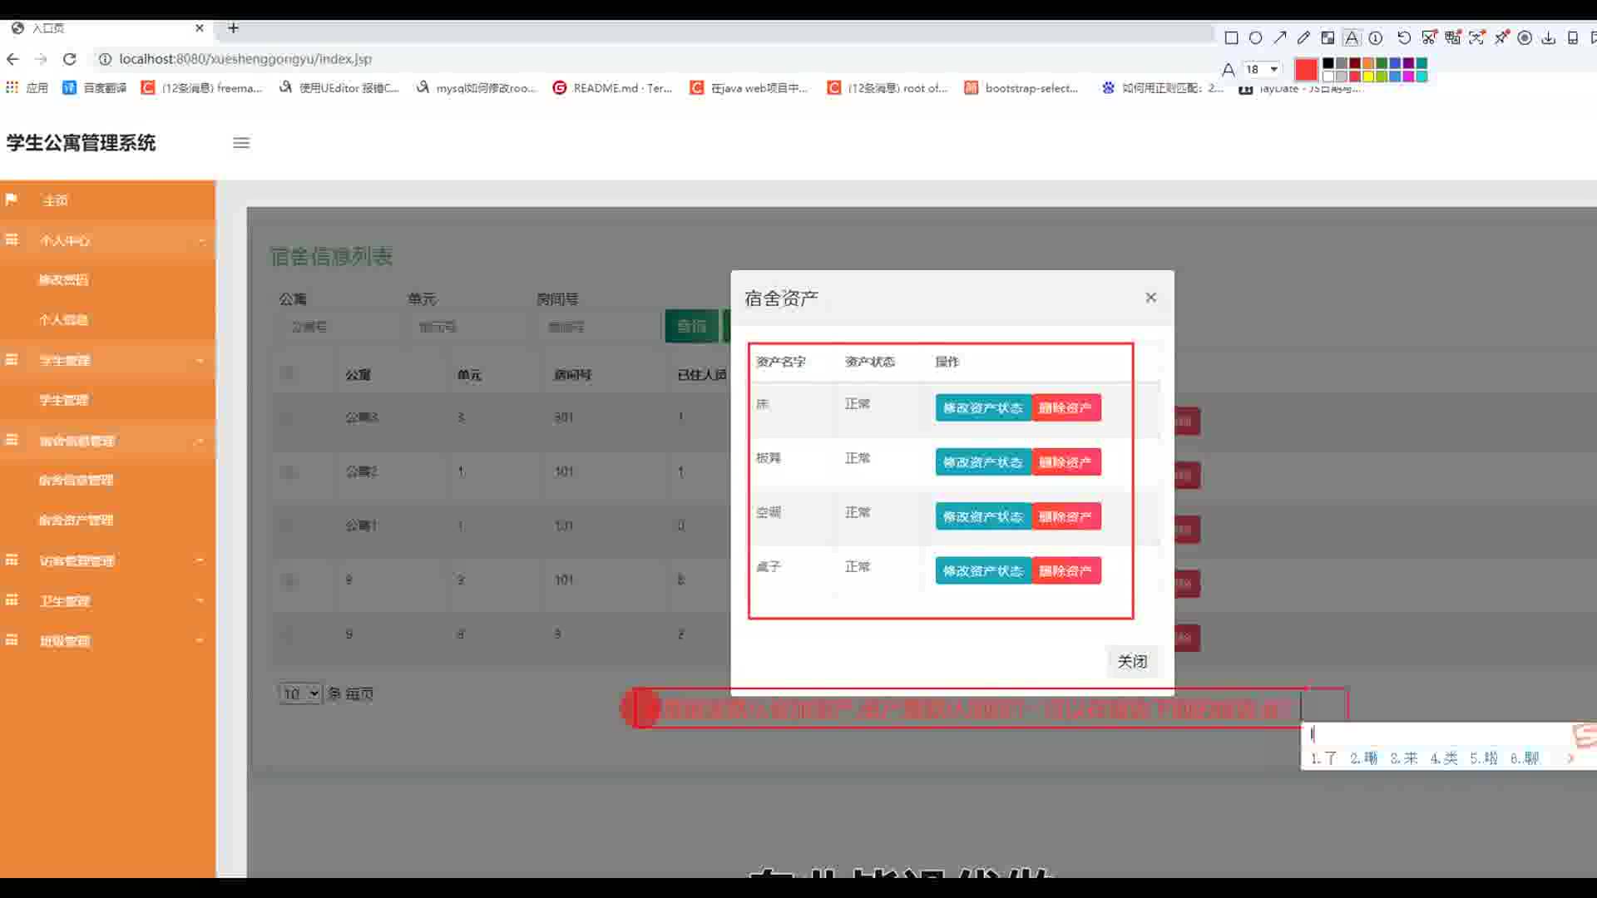Check the select-all checkbox in table header
Screen dimensions: 1597x898
288,374
